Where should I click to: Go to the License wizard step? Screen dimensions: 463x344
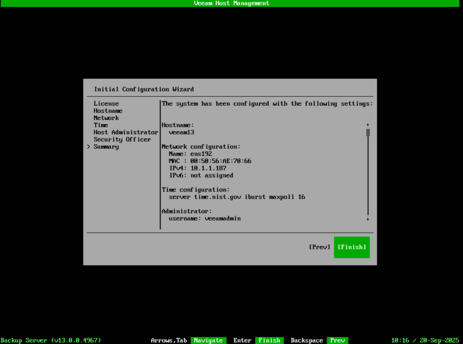(106, 104)
